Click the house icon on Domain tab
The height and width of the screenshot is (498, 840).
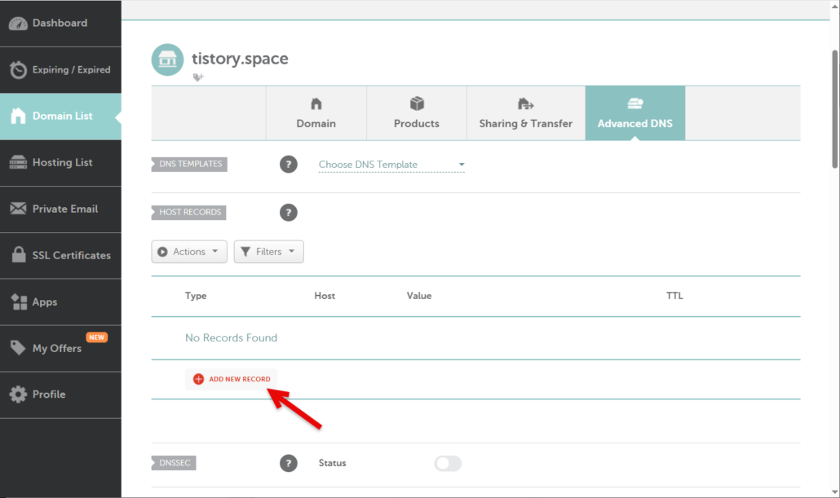tap(316, 104)
